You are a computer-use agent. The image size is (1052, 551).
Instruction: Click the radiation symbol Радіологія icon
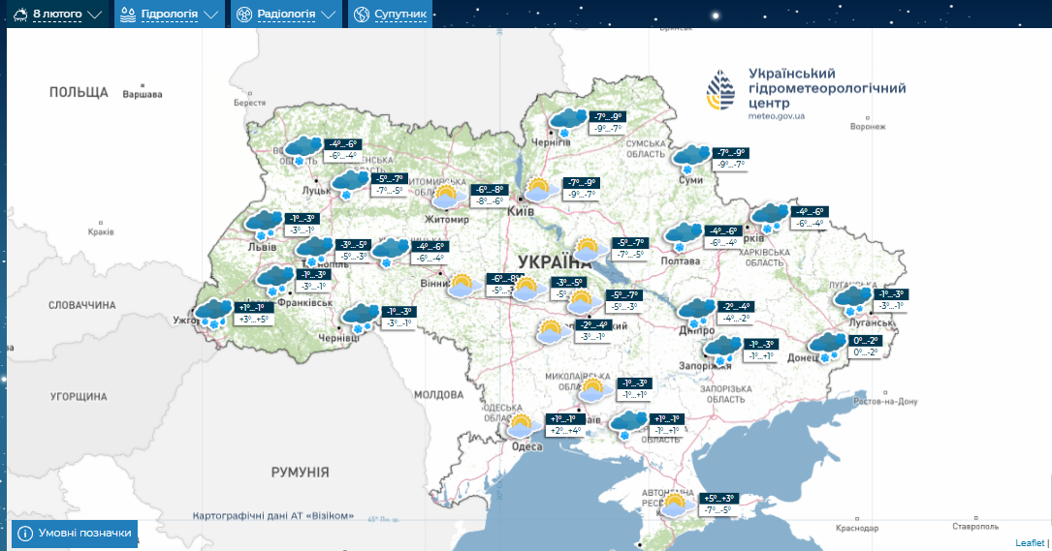[x=244, y=15]
